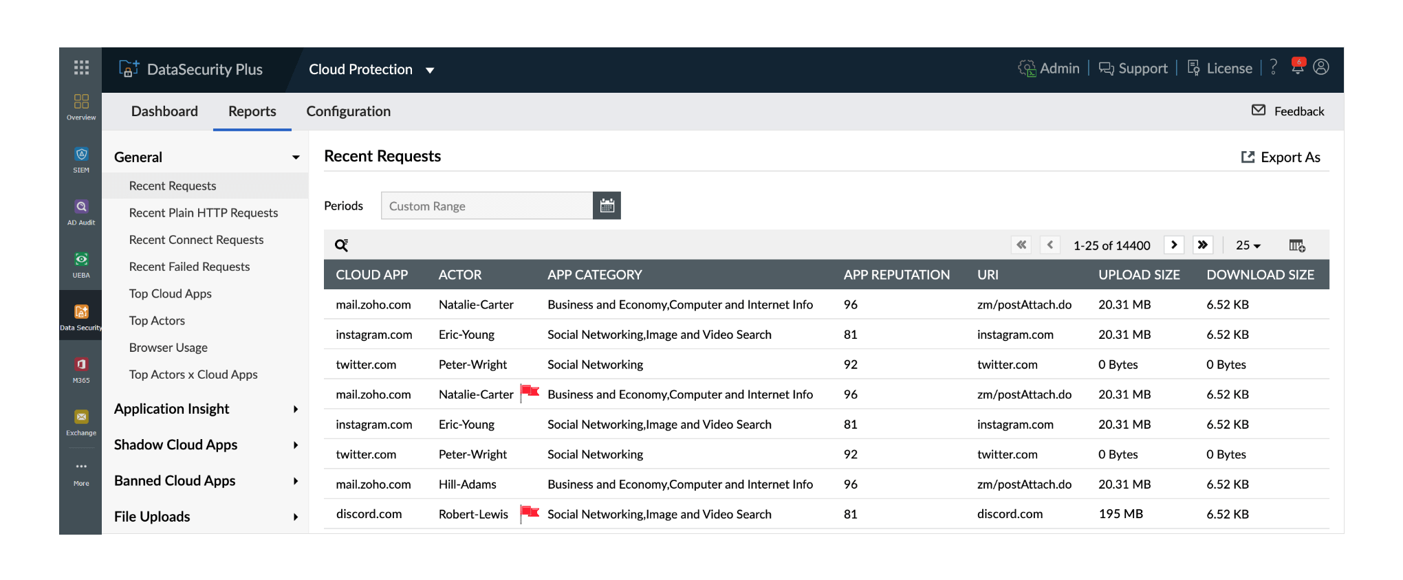Open the add/remove columns icon
Viewport: 1403px width, 580px height.
[1296, 245]
